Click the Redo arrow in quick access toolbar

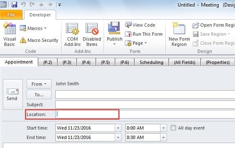coord(32,5)
